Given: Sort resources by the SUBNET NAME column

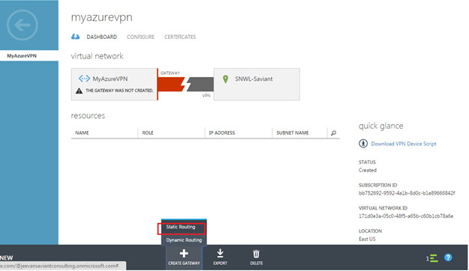Looking at the screenshot, I should [292, 133].
